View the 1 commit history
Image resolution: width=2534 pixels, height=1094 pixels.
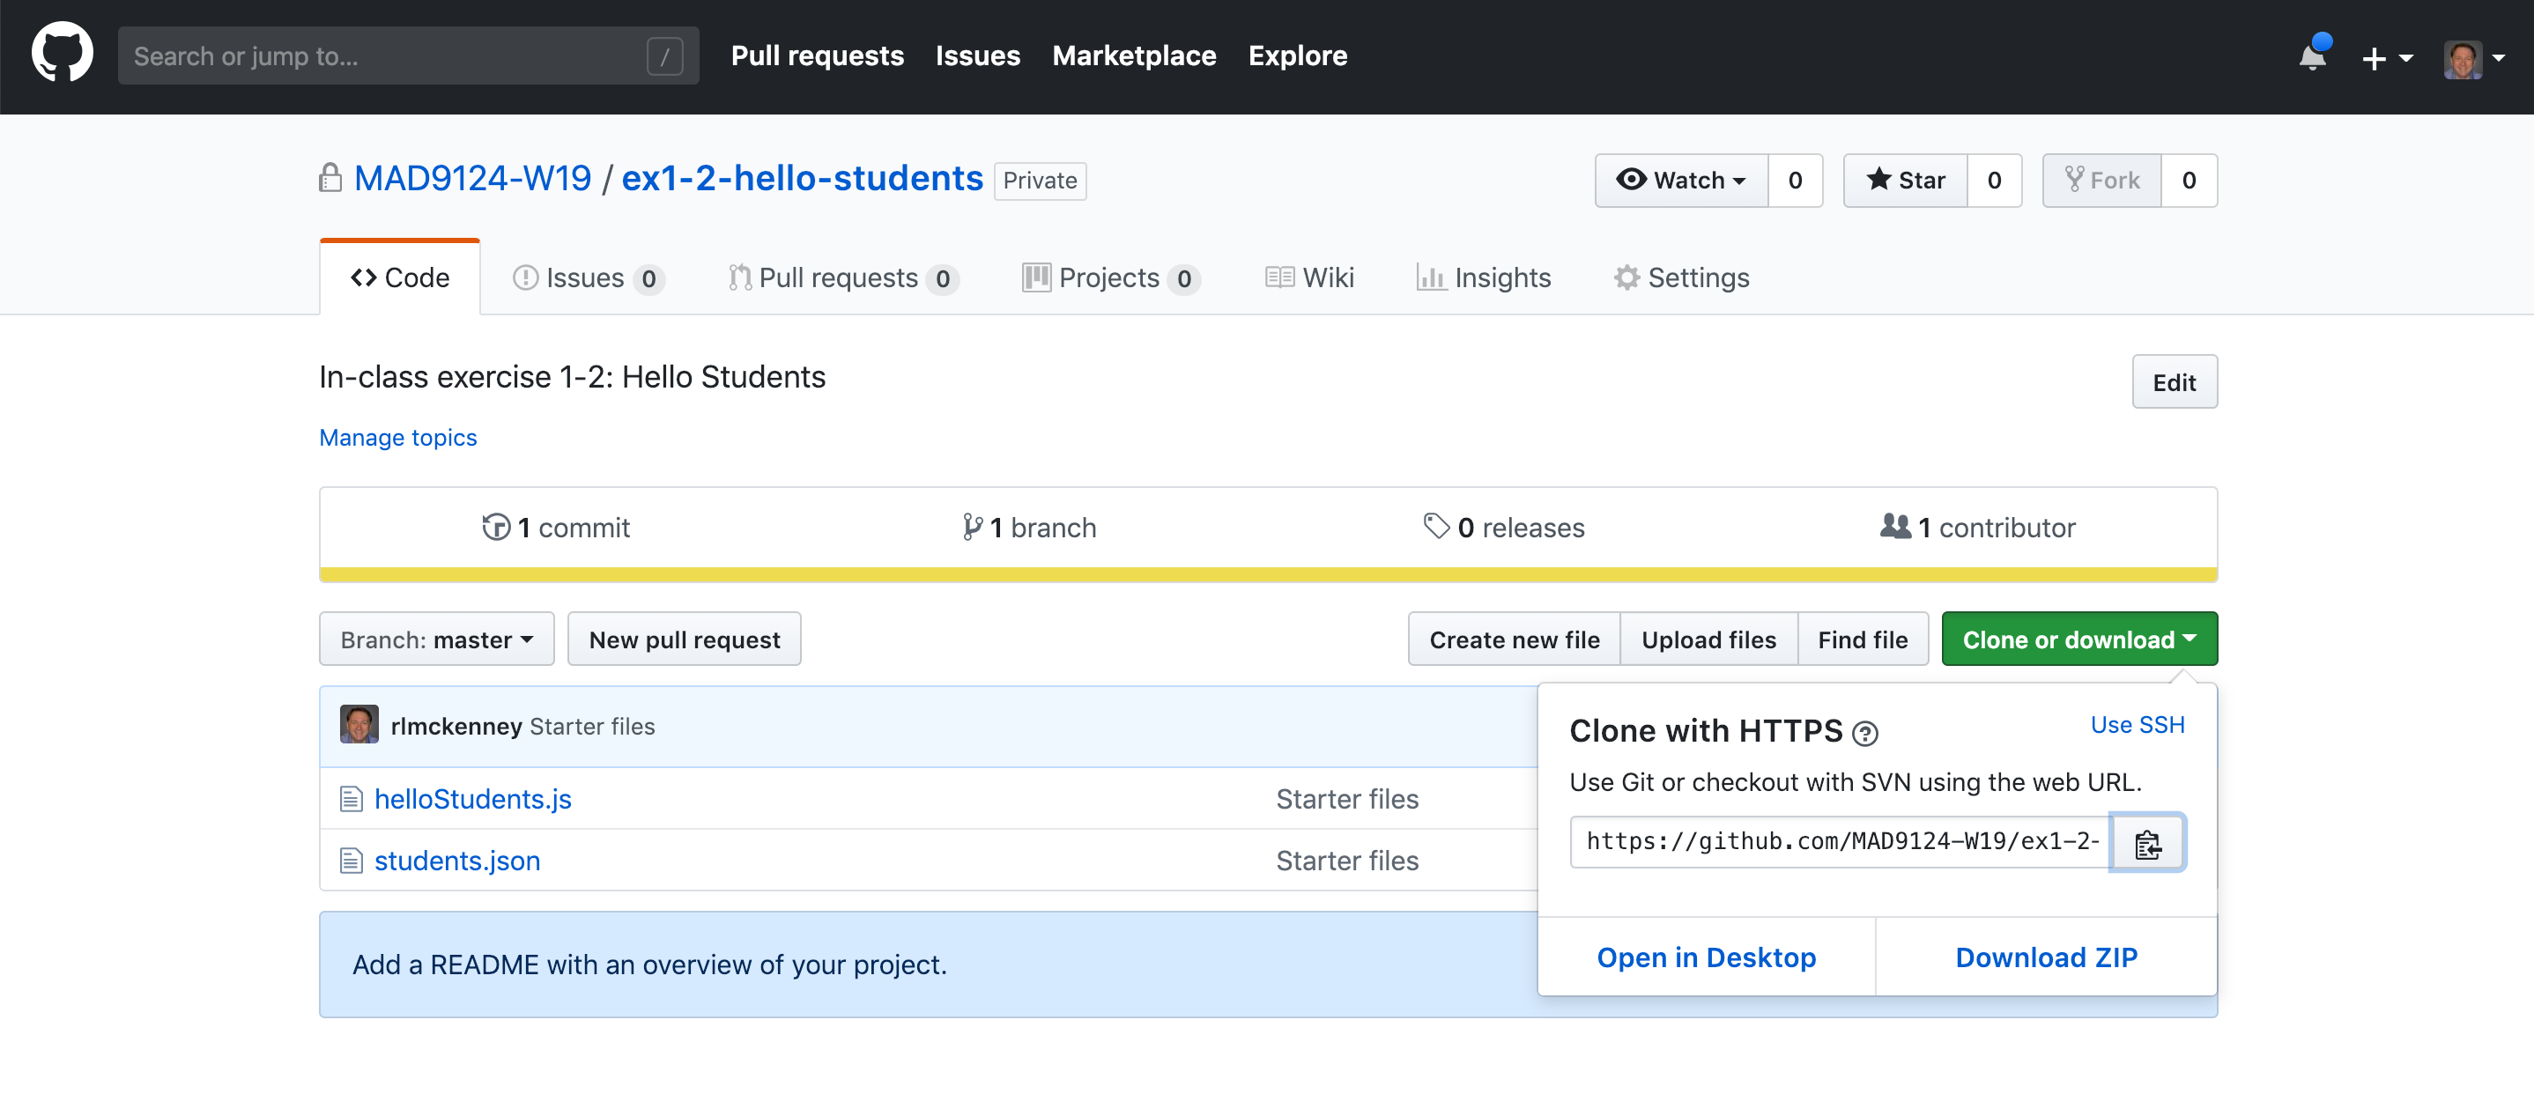[x=556, y=528]
